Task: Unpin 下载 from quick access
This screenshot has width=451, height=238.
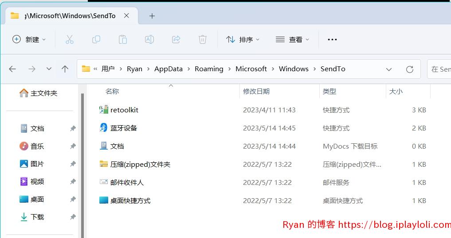Action: pyautogui.click(x=73, y=217)
